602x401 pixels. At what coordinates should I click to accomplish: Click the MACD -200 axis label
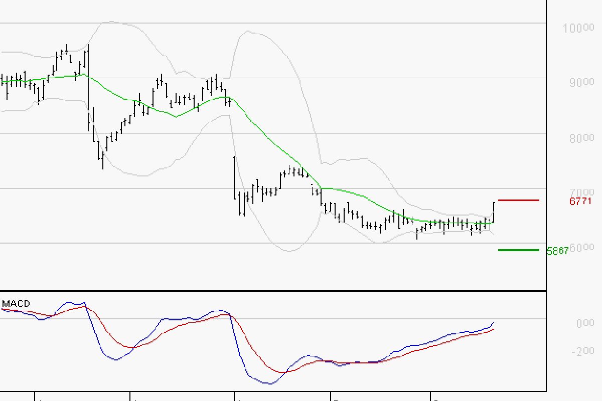coord(582,350)
